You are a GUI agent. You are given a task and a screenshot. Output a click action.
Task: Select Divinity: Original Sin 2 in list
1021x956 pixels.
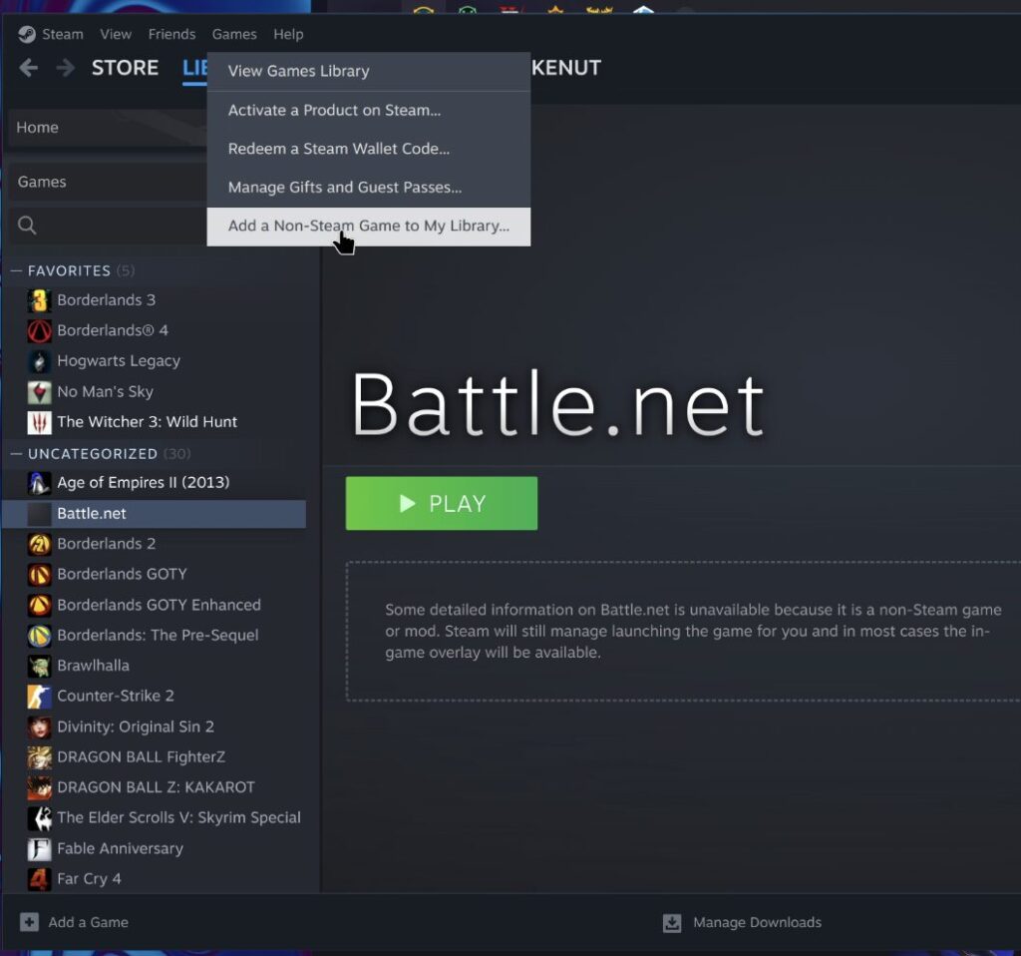click(135, 726)
